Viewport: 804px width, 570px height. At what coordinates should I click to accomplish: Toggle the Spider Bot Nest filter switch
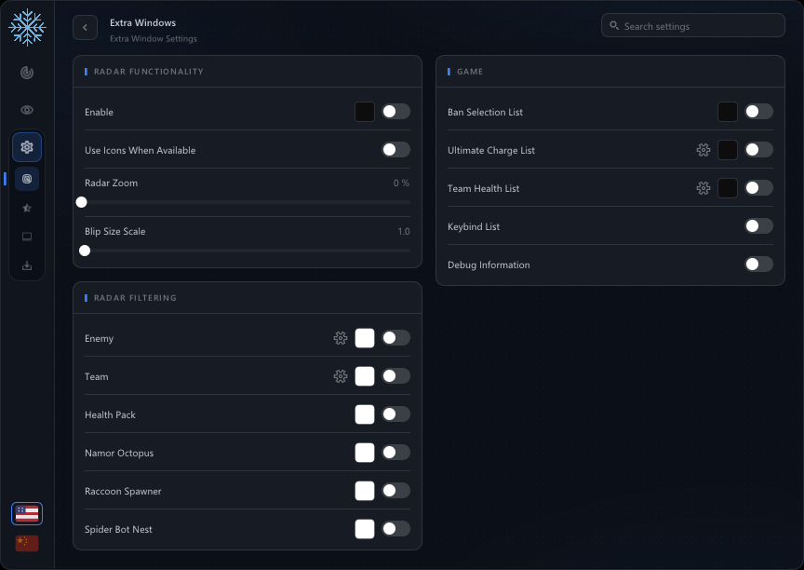[395, 529]
